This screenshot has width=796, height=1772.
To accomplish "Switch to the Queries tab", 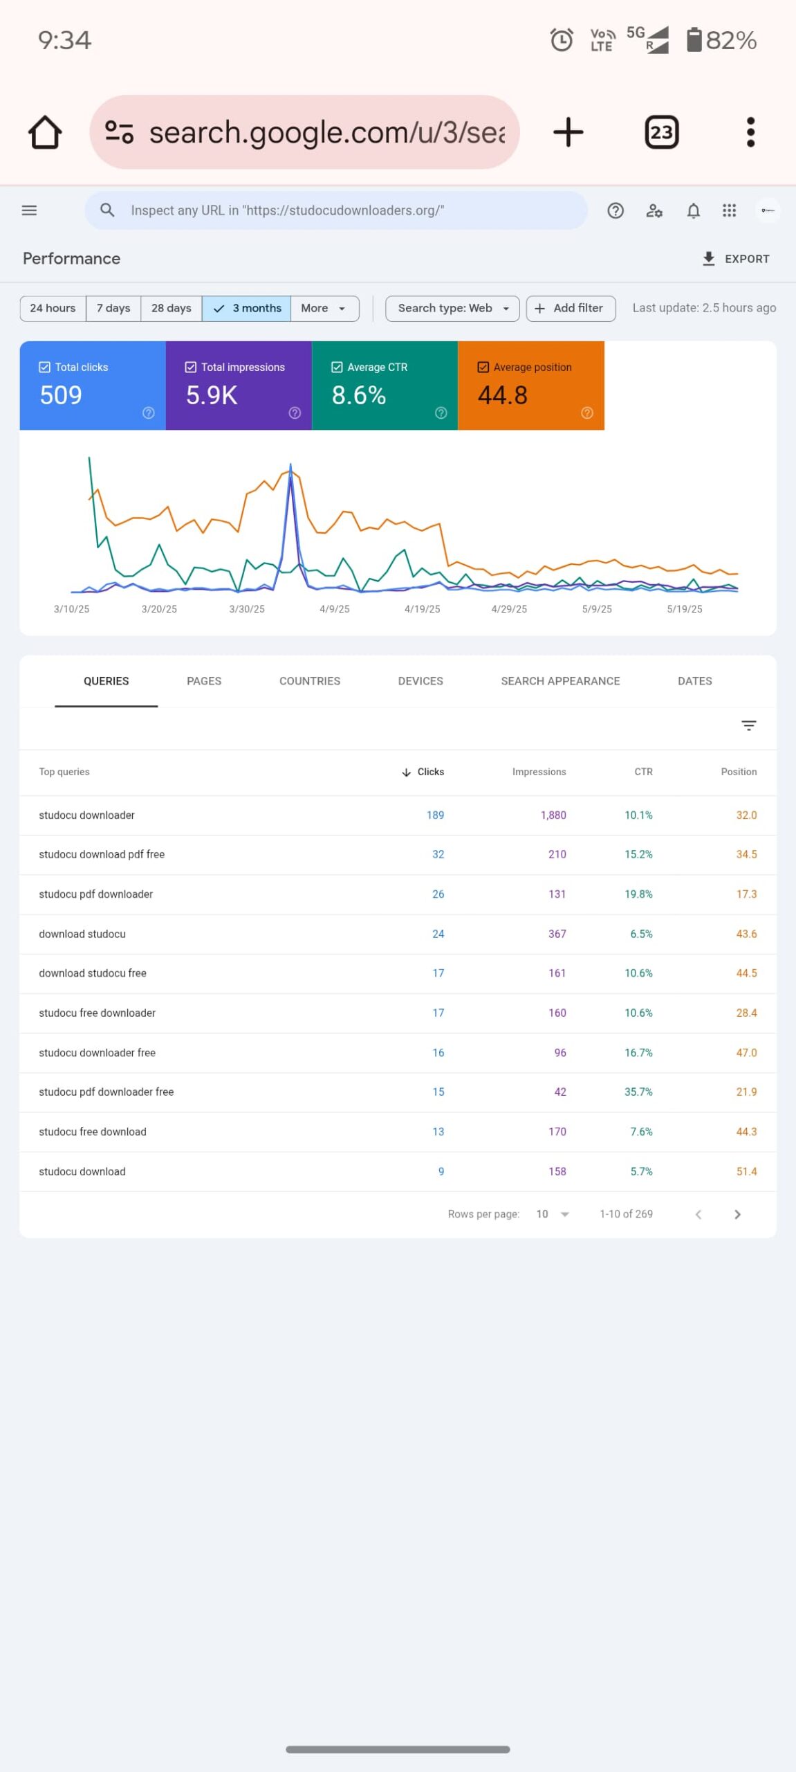I will [107, 681].
